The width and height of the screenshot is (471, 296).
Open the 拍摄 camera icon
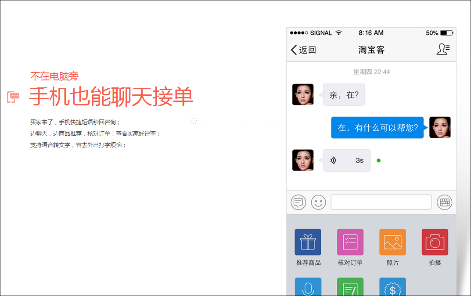tap(435, 242)
